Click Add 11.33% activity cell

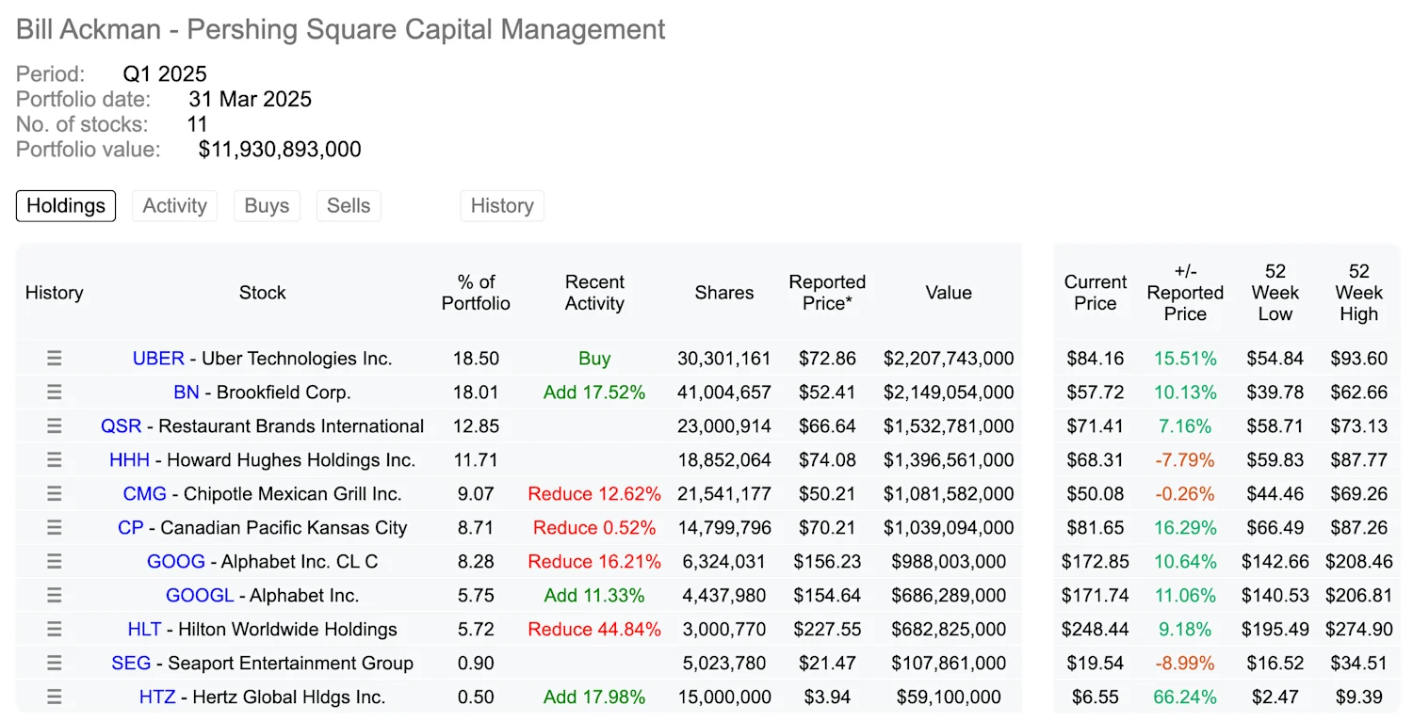pyautogui.click(x=594, y=596)
